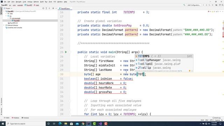Open the TODO tool window

coord(7,118)
